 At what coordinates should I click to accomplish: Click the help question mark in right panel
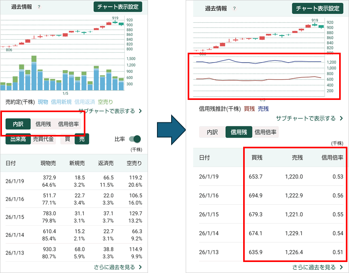click(235, 9)
